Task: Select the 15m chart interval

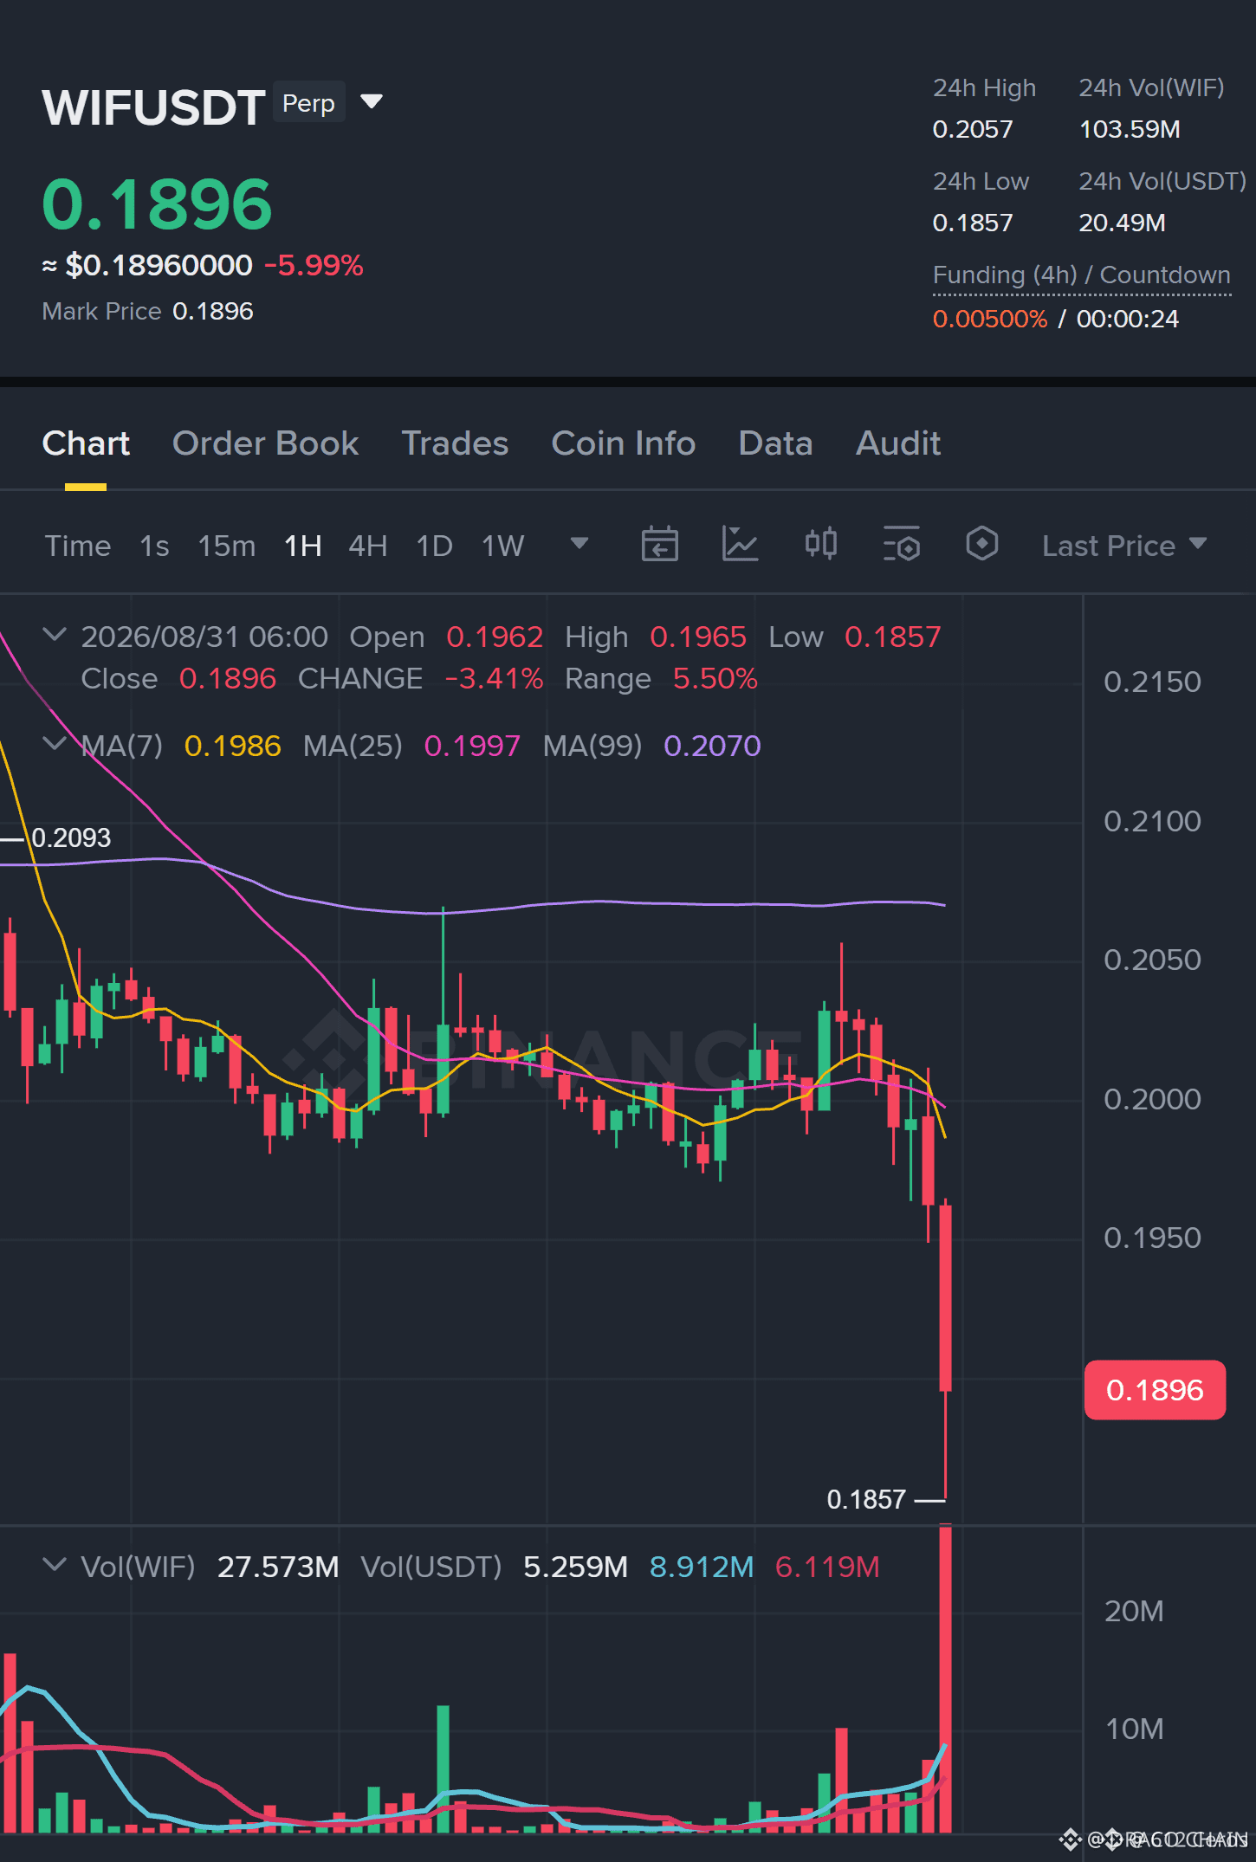Action: [226, 546]
